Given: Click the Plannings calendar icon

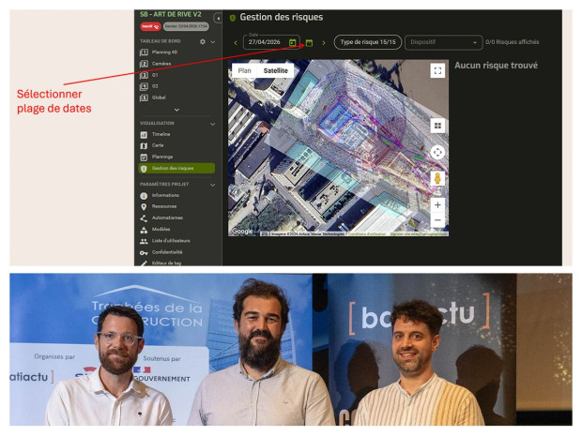Looking at the screenshot, I should (144, 158).
